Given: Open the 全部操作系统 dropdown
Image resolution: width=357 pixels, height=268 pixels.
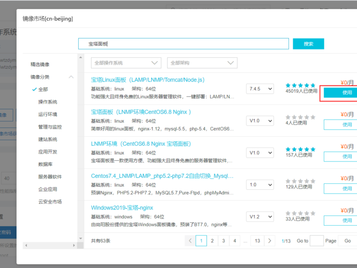Looking at the screenshot, I should pos(126,63).
